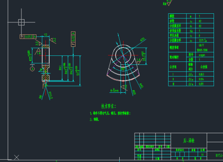
Task: Select technical requirement note line 2
Action: tap(94, 119)
